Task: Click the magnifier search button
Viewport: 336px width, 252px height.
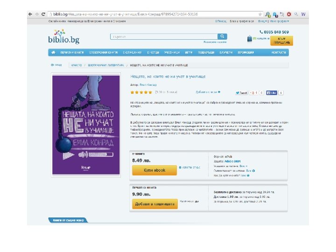Action: (222, 36)
